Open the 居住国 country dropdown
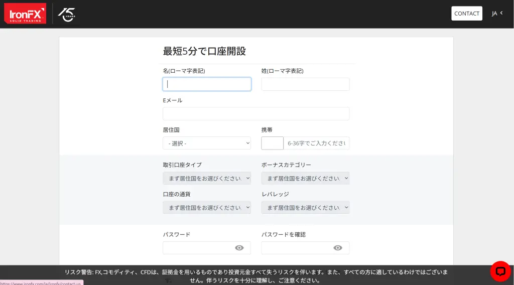This screenshot has height=285, width=514. (x=206, y=144)
